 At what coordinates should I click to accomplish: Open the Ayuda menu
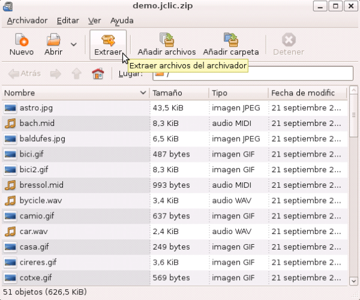coord(122,20)
